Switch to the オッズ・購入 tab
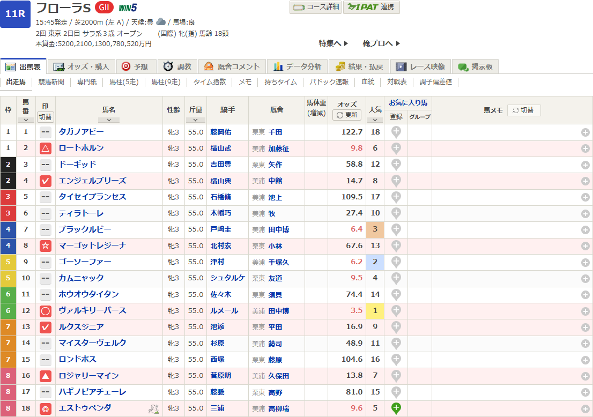This screenshot has width=593, height=417. pos(81,66)
